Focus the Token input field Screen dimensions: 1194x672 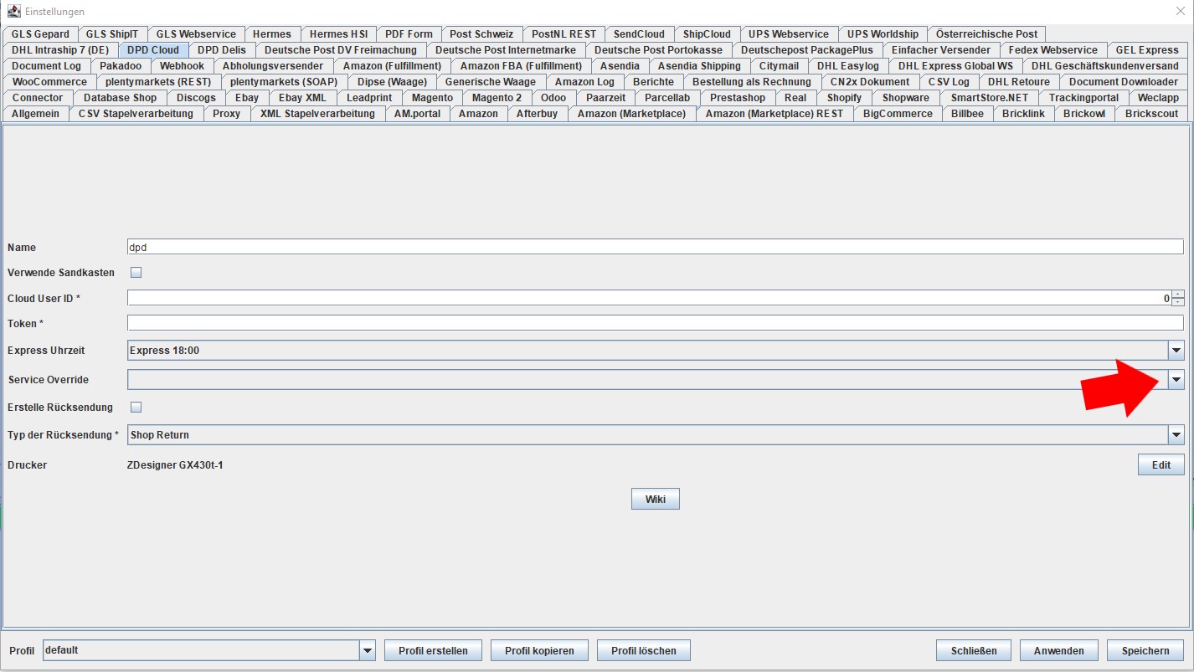(656, 323)
